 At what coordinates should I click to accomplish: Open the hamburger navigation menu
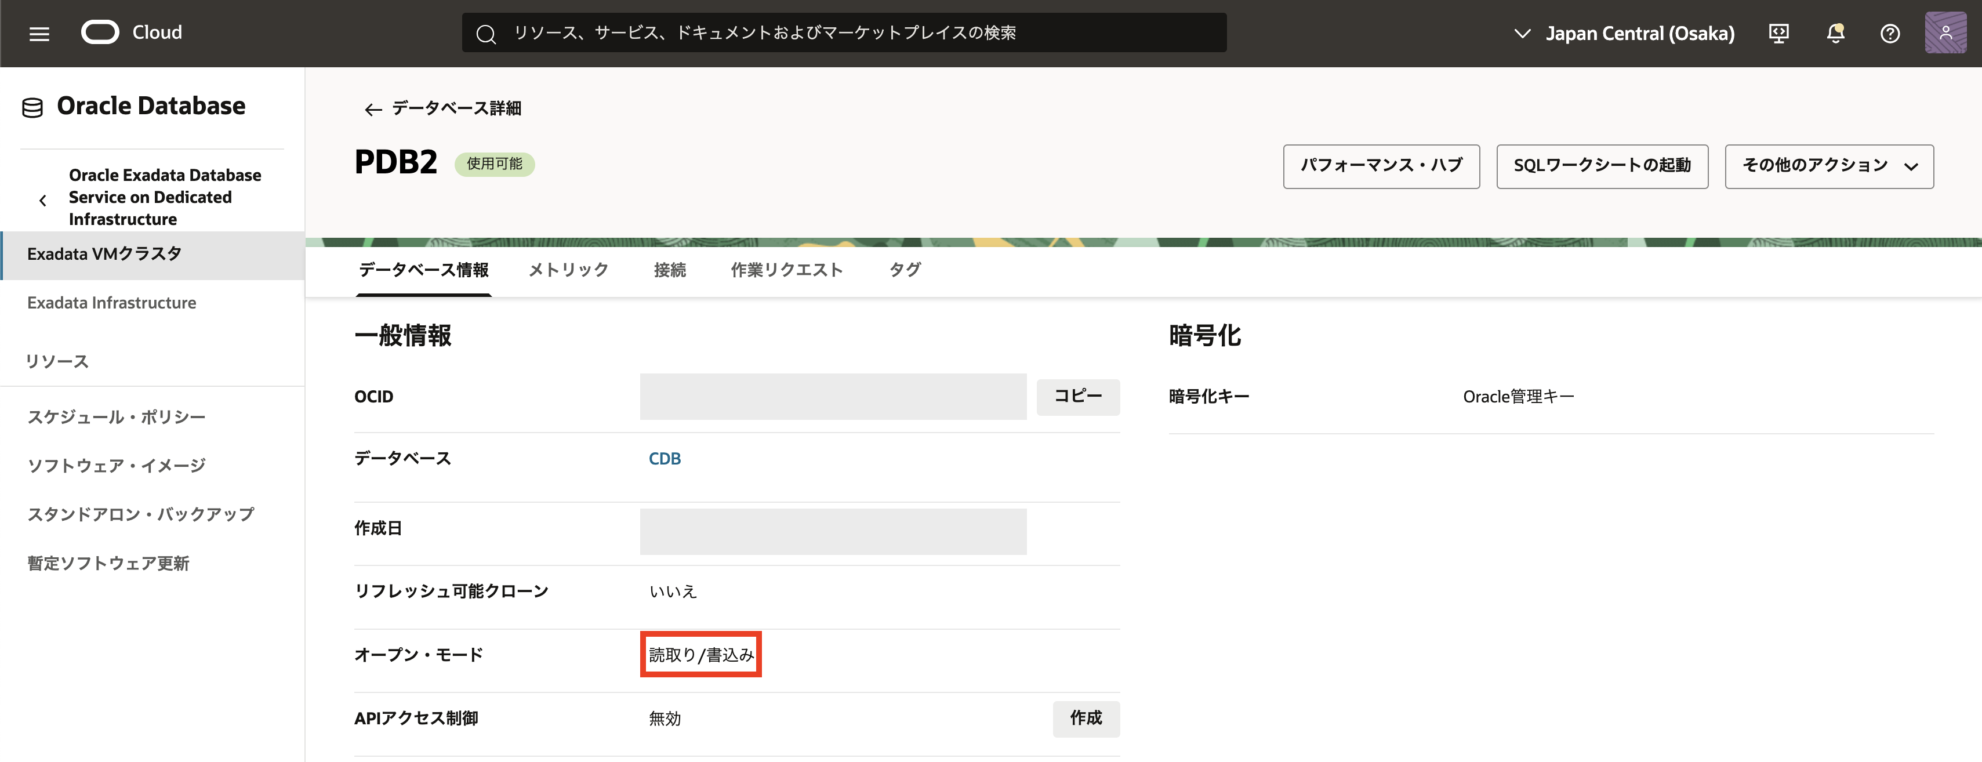[39, 33]
